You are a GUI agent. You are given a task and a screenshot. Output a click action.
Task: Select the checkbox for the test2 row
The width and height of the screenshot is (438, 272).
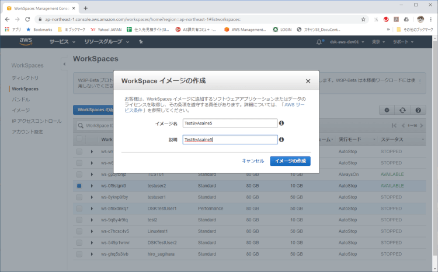[x=79, y=220]
